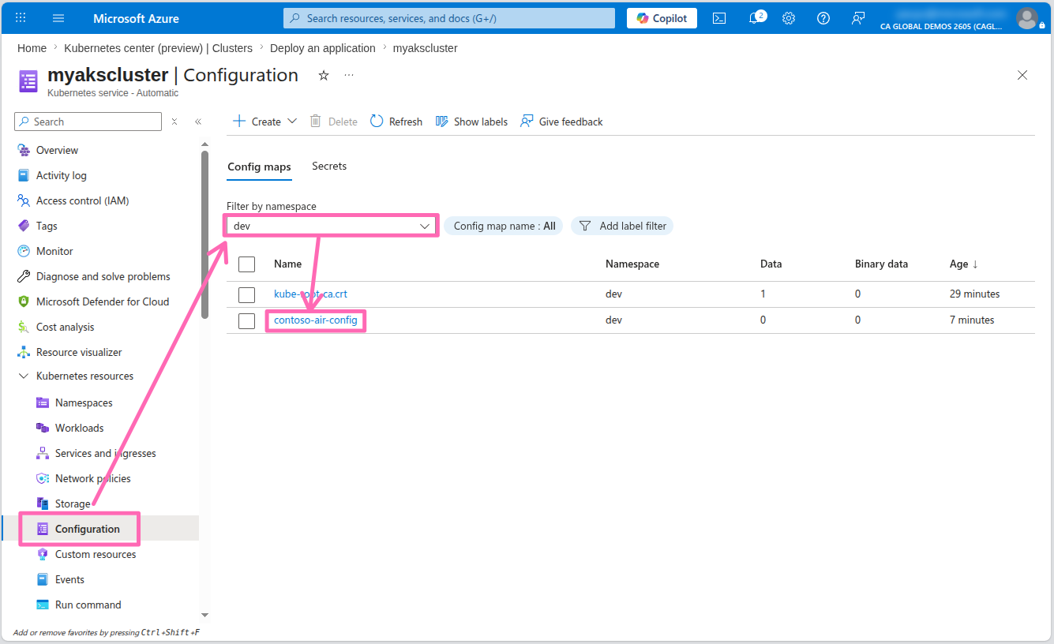Click the Namespaces icon
1054x644 pixels.
click(x=43, y=402)
